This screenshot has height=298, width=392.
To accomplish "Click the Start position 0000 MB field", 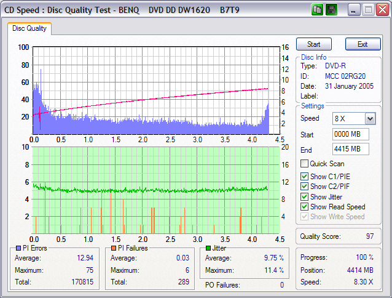I will (x=350, y=134).
